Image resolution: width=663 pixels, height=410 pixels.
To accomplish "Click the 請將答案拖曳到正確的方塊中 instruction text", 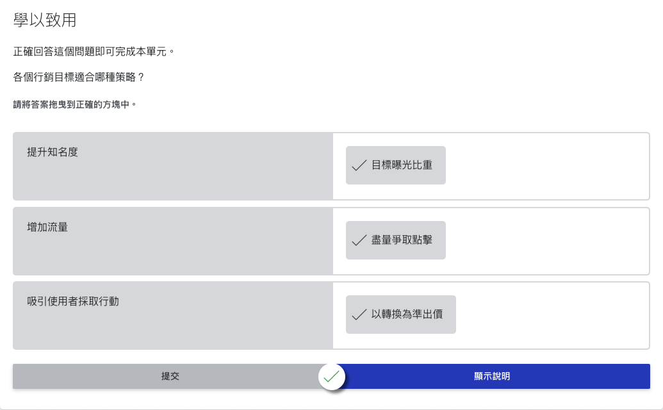I will pos(75,104).
